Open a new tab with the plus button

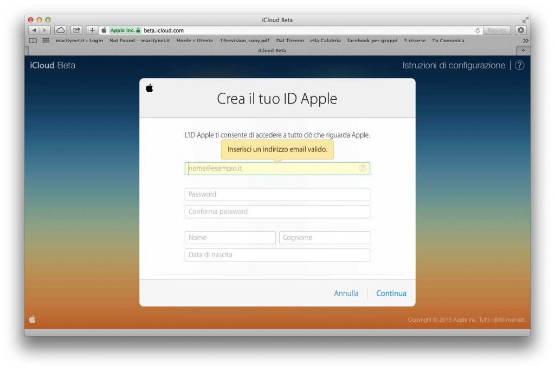point(523,50)
